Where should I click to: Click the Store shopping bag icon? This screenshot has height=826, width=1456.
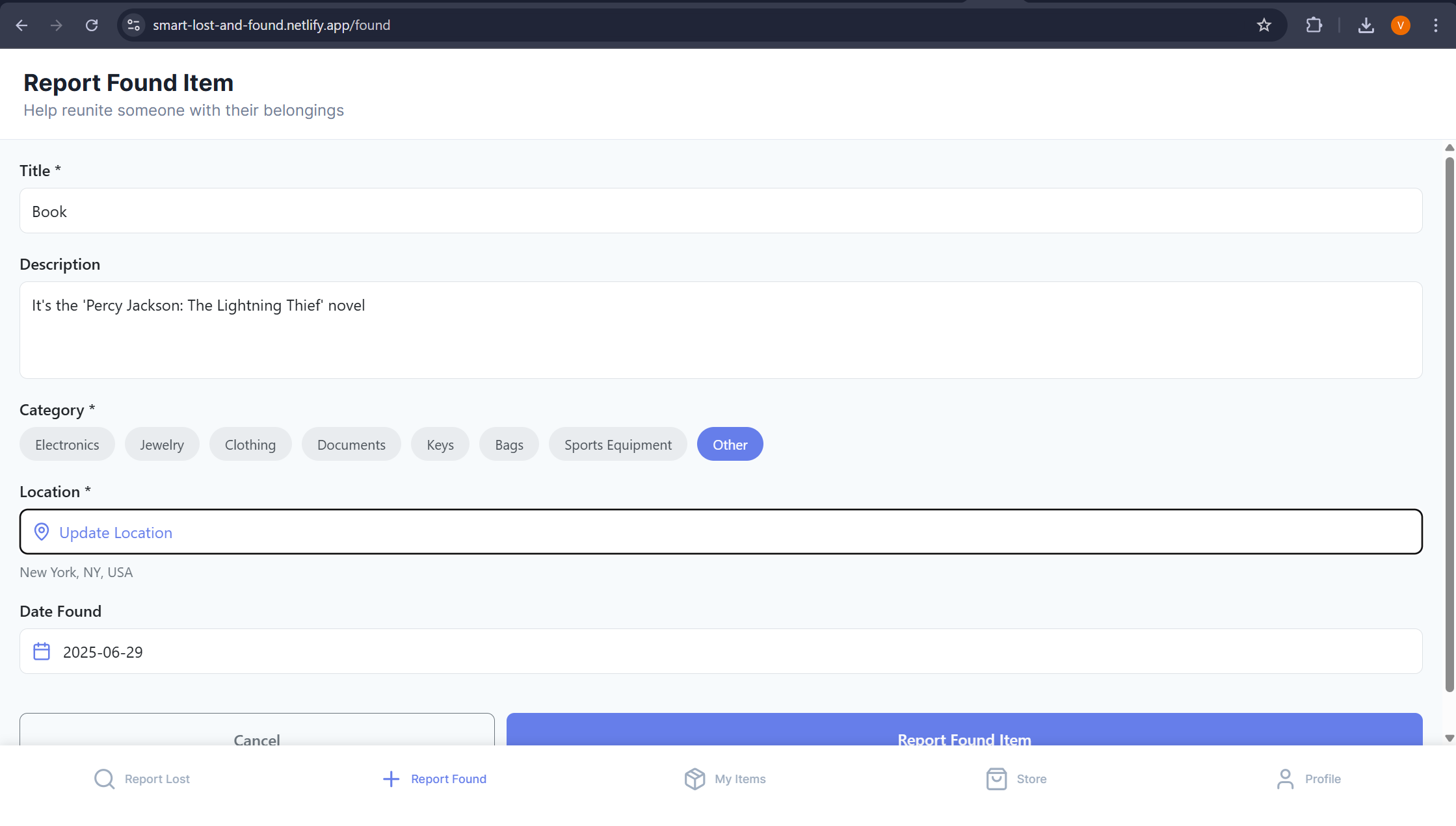[996, 779]
